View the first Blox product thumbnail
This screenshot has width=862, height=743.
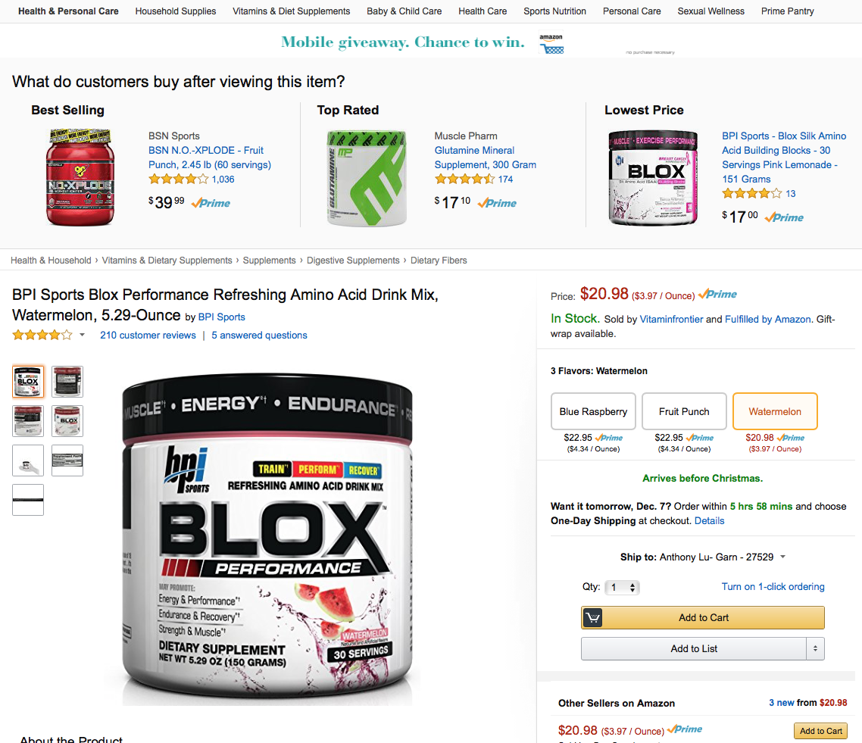28,382
